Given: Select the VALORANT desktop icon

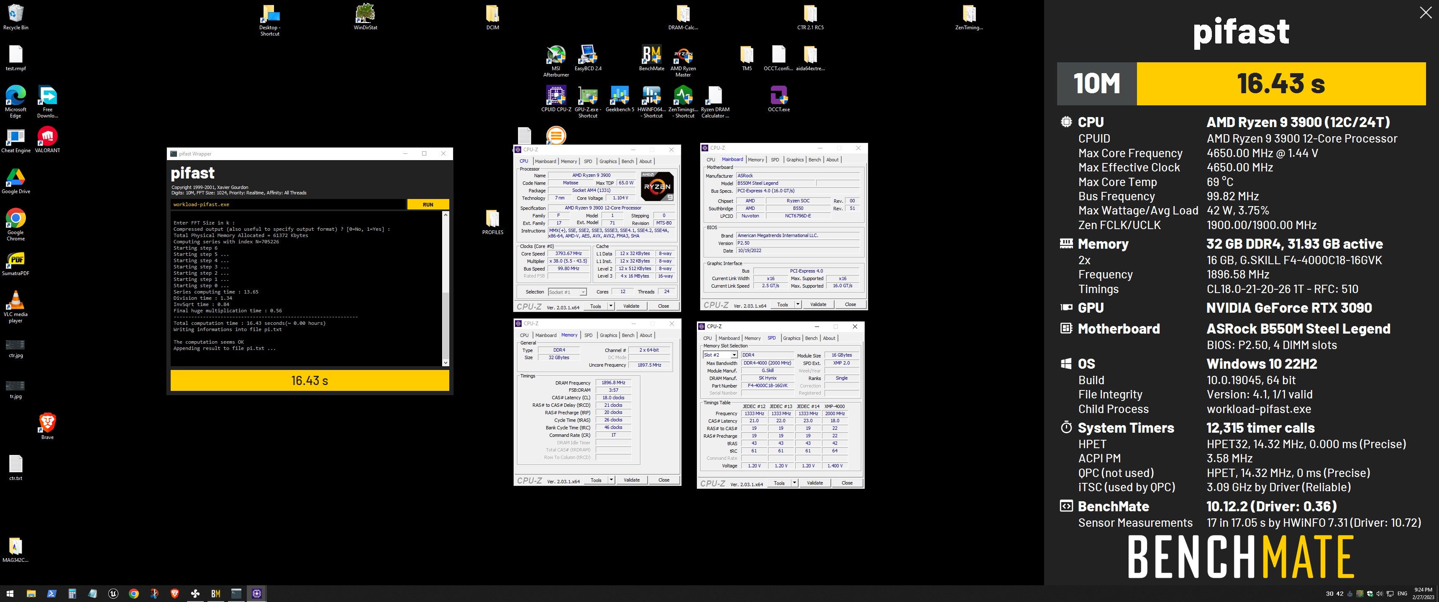Looking at the screenshot, I should pyautogui.click(x=48, y=140).
